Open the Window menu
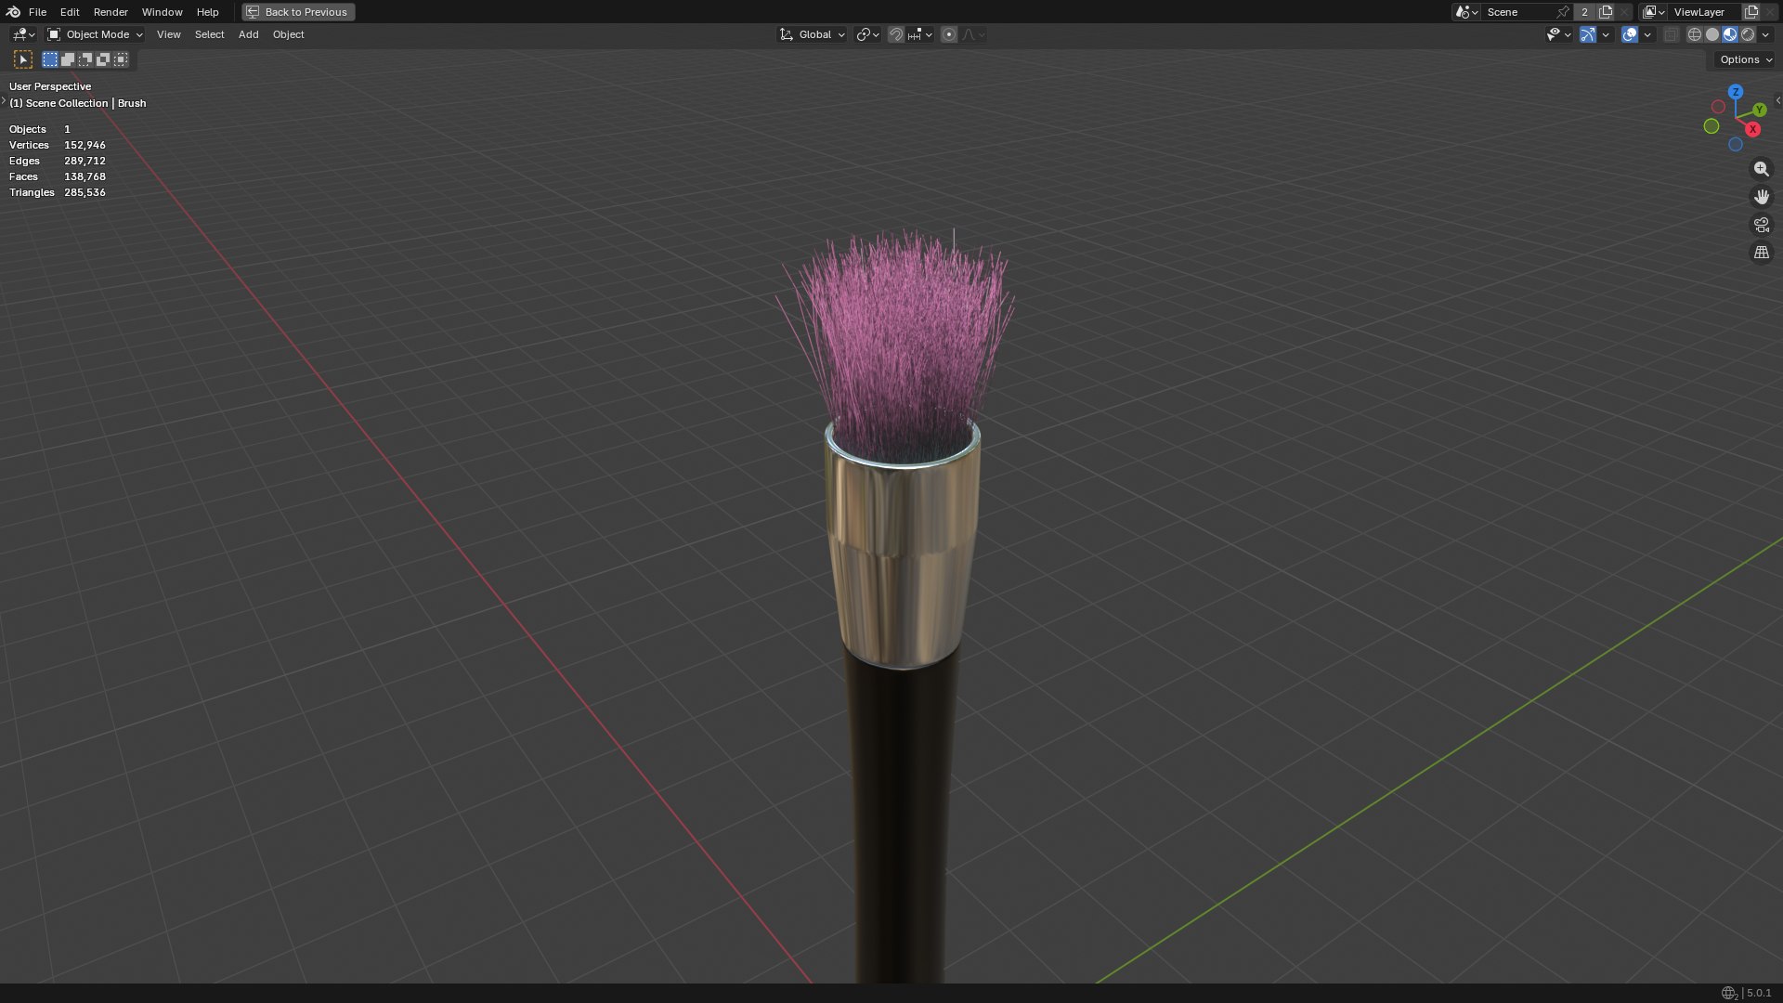 point(162,12)
